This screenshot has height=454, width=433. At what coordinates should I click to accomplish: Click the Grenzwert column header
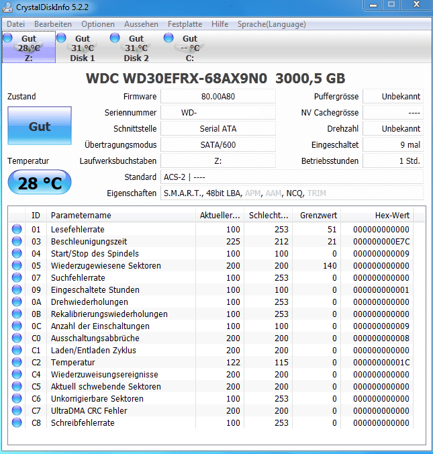point(317,215)
